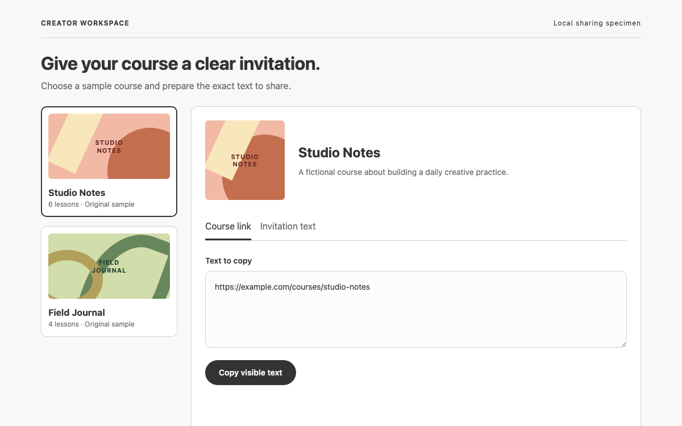This screenshot has width=682, height=426.
Task: Click the 'Field Journal' card title text
Action: point(77,312)
